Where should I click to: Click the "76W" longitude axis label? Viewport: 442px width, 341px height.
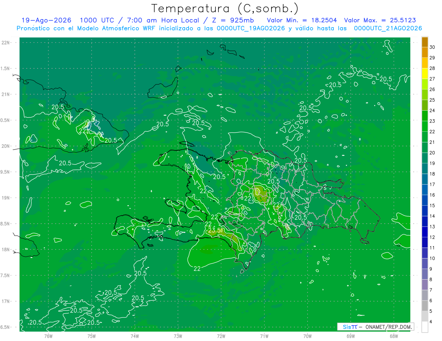pyautogui.click(x=48, y=335)
